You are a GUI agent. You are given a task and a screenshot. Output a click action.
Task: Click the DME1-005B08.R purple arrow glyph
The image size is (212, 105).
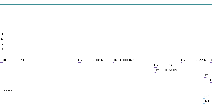(79, 63)
